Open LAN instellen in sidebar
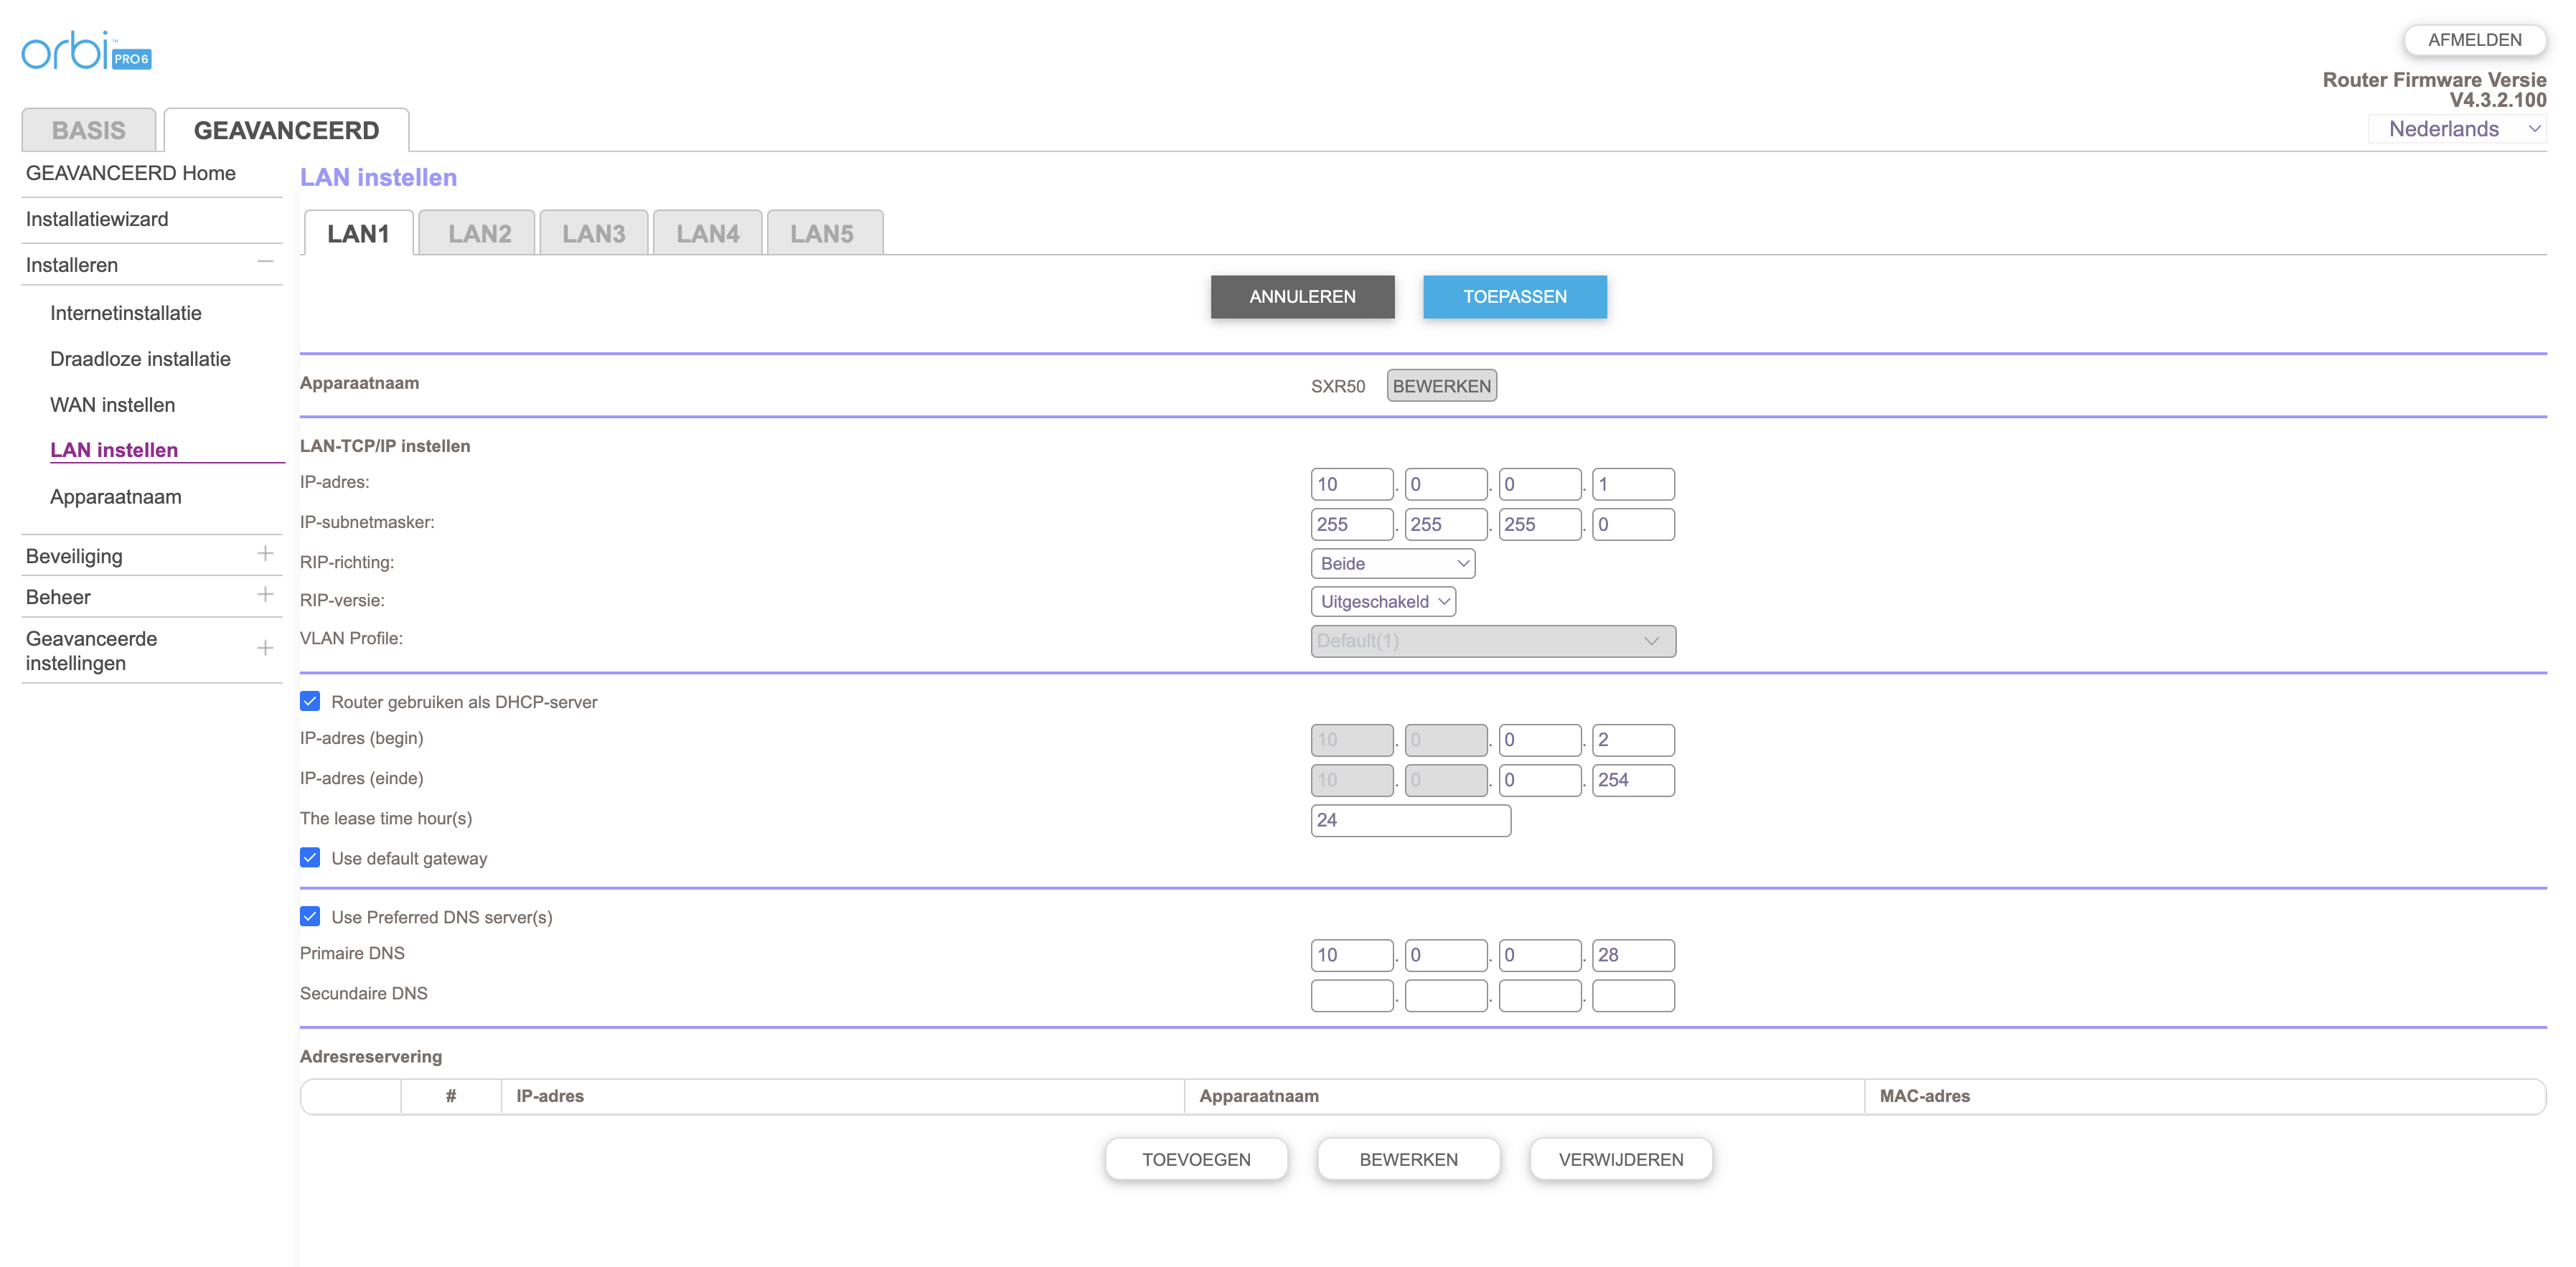This screenshot has height=1267, width=2576. 114,450
